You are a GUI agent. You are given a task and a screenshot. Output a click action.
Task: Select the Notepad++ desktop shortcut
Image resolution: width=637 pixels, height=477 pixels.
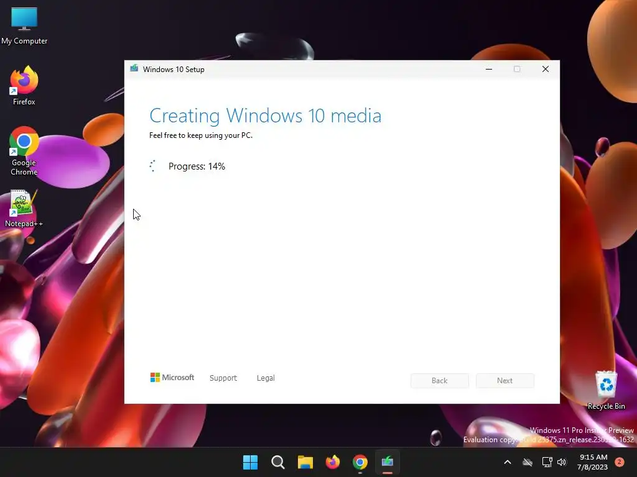point(24,209)
